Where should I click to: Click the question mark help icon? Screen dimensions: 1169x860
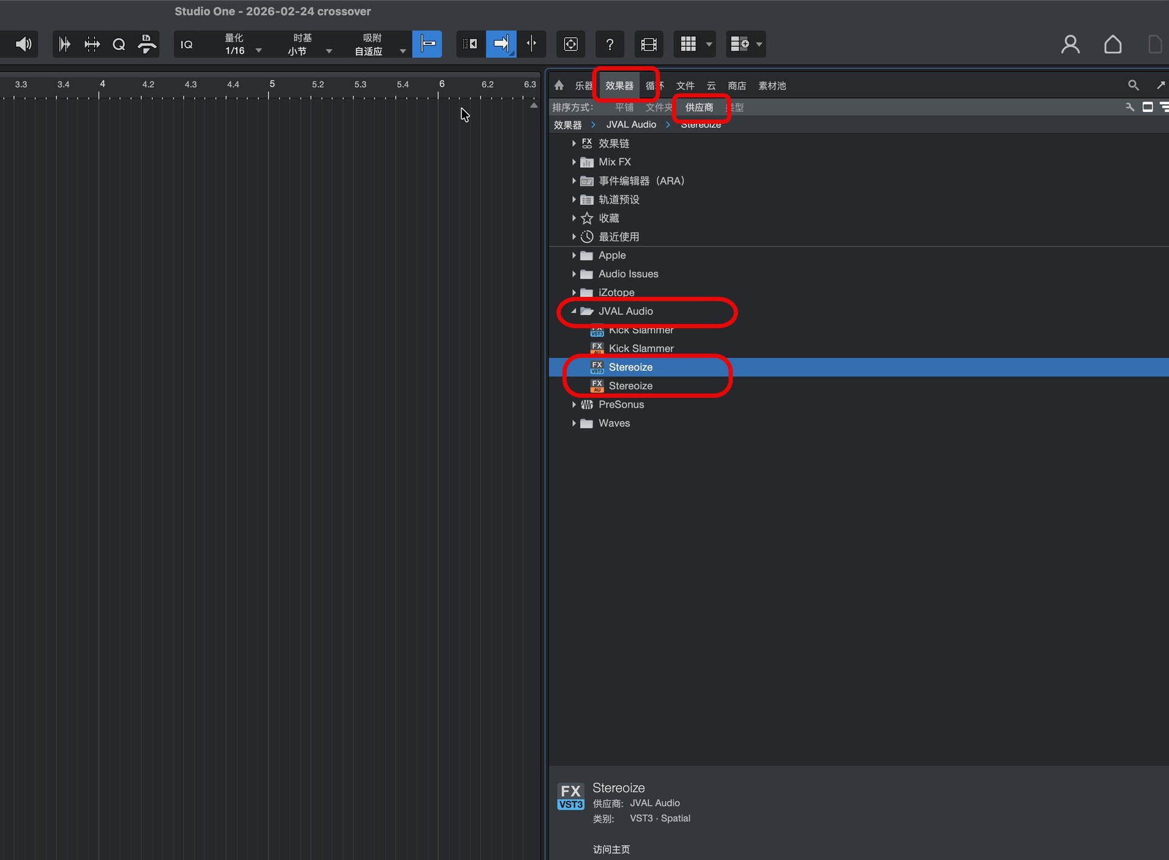(609, 44)
